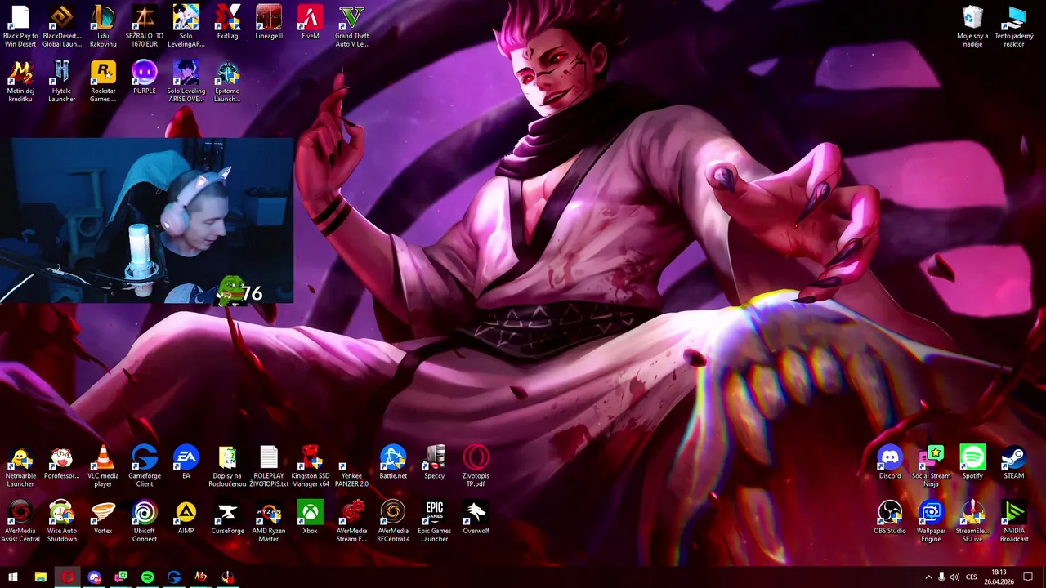The image size is (1046, 588).
Task: Launch AVerMedia RECentral 4 icon
Action: point(393,522)
